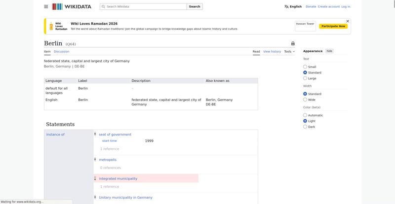Expand 0 references under metropolis
The image size is (395, 204).
pos(111,168)
